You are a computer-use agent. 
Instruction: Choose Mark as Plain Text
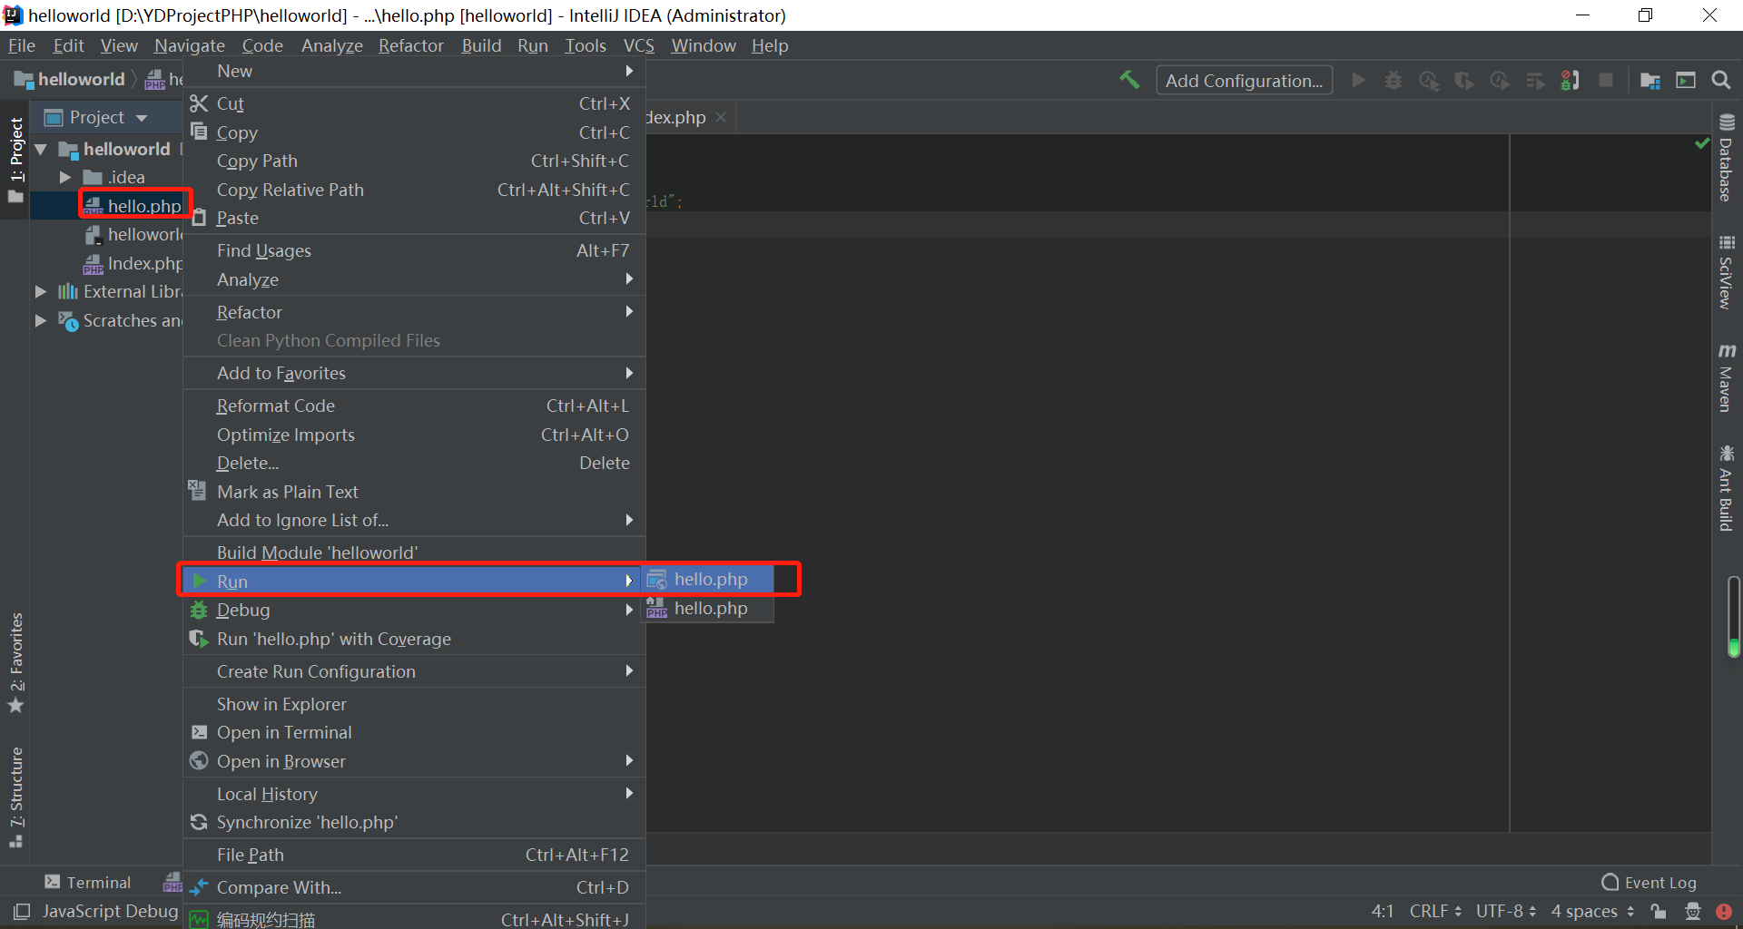tap(414, 492)
